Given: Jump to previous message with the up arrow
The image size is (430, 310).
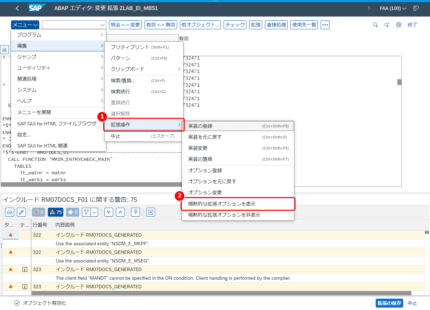Looking at the screenshot, I should (120, 212).
